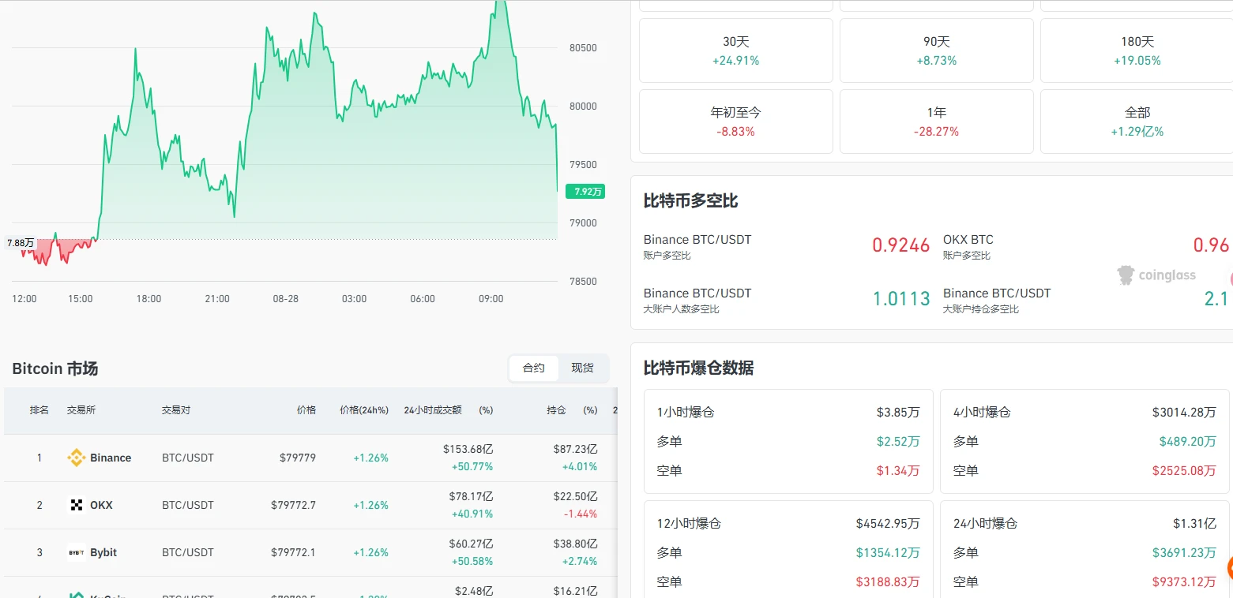Sort by the 排名 column header

[39, 410]
